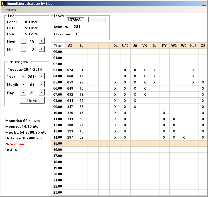The image size is (208, 197).
Task: Decrease the Year value
Action: point(23,77)
